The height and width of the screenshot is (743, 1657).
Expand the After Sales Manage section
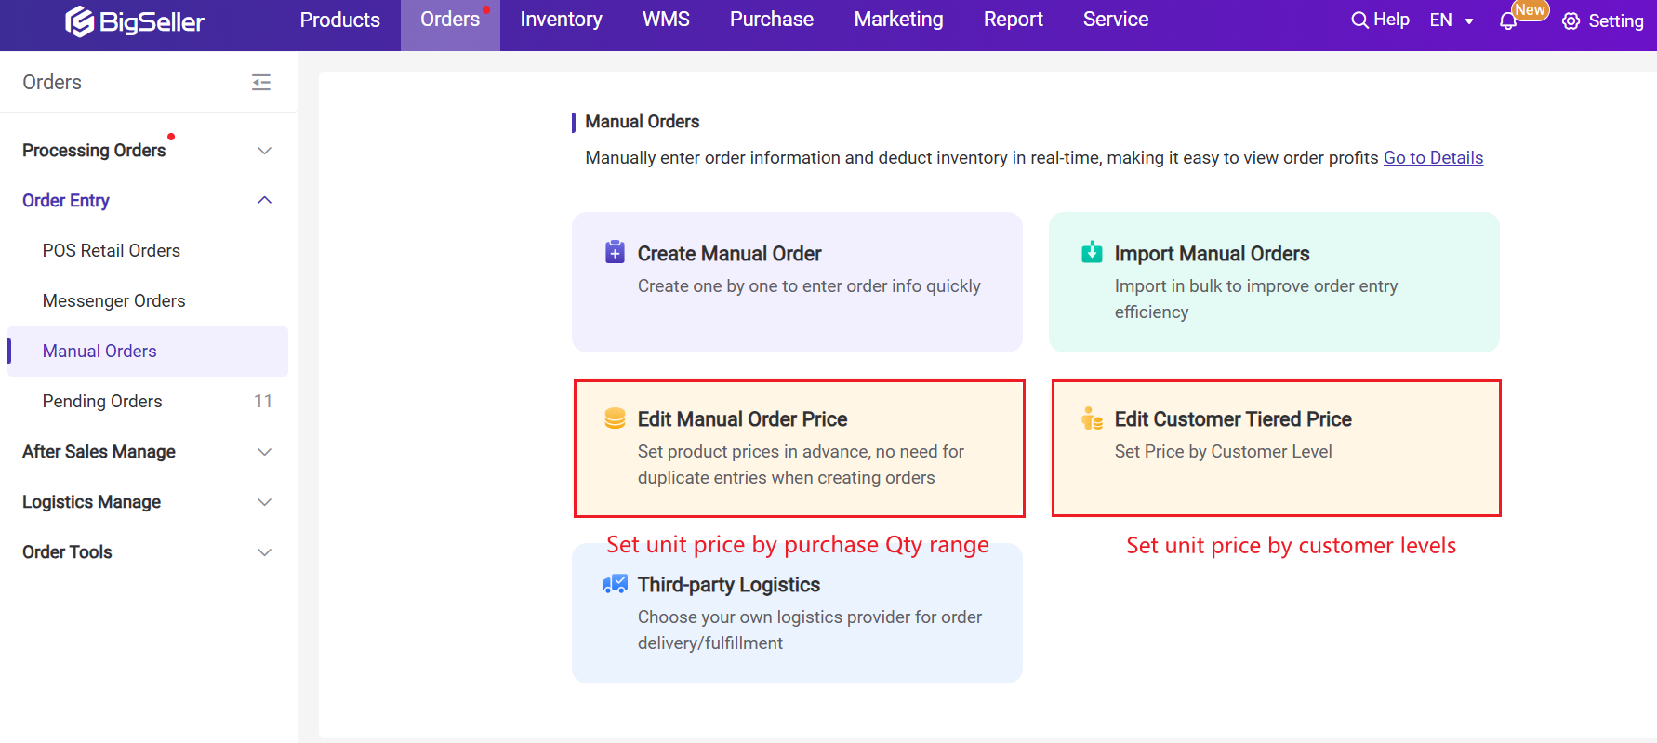coord(264,452)
